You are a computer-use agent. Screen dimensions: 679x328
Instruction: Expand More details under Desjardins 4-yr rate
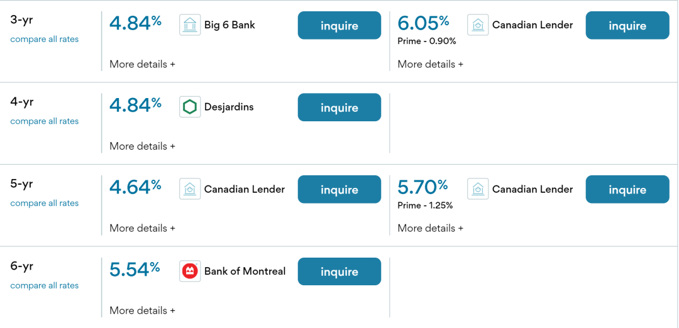point(143,146)
